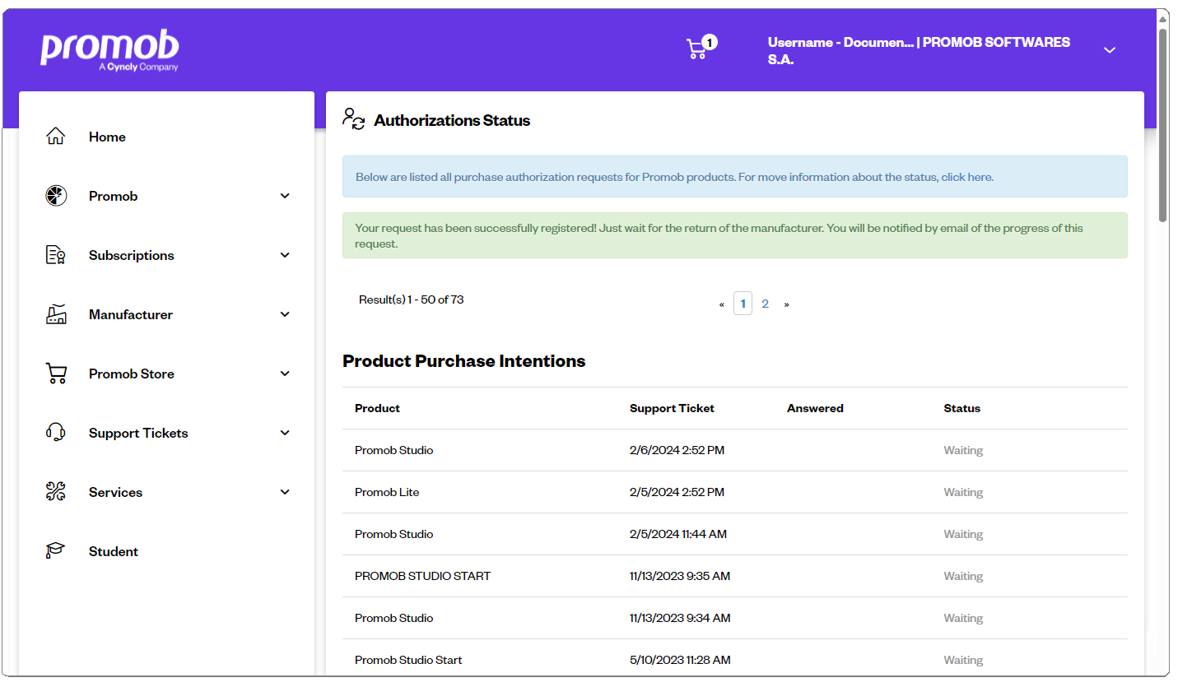Expand the Support Tickets menu chevron
The height and width of the screenshot is (687, 1187).
pyautogui.click(x=285, y=433)
